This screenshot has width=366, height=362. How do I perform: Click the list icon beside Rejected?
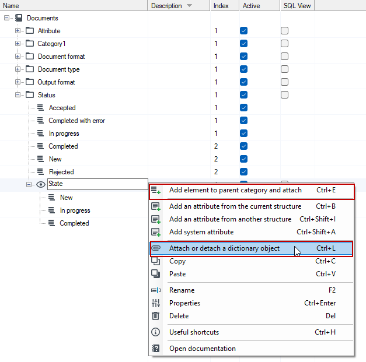40,171
